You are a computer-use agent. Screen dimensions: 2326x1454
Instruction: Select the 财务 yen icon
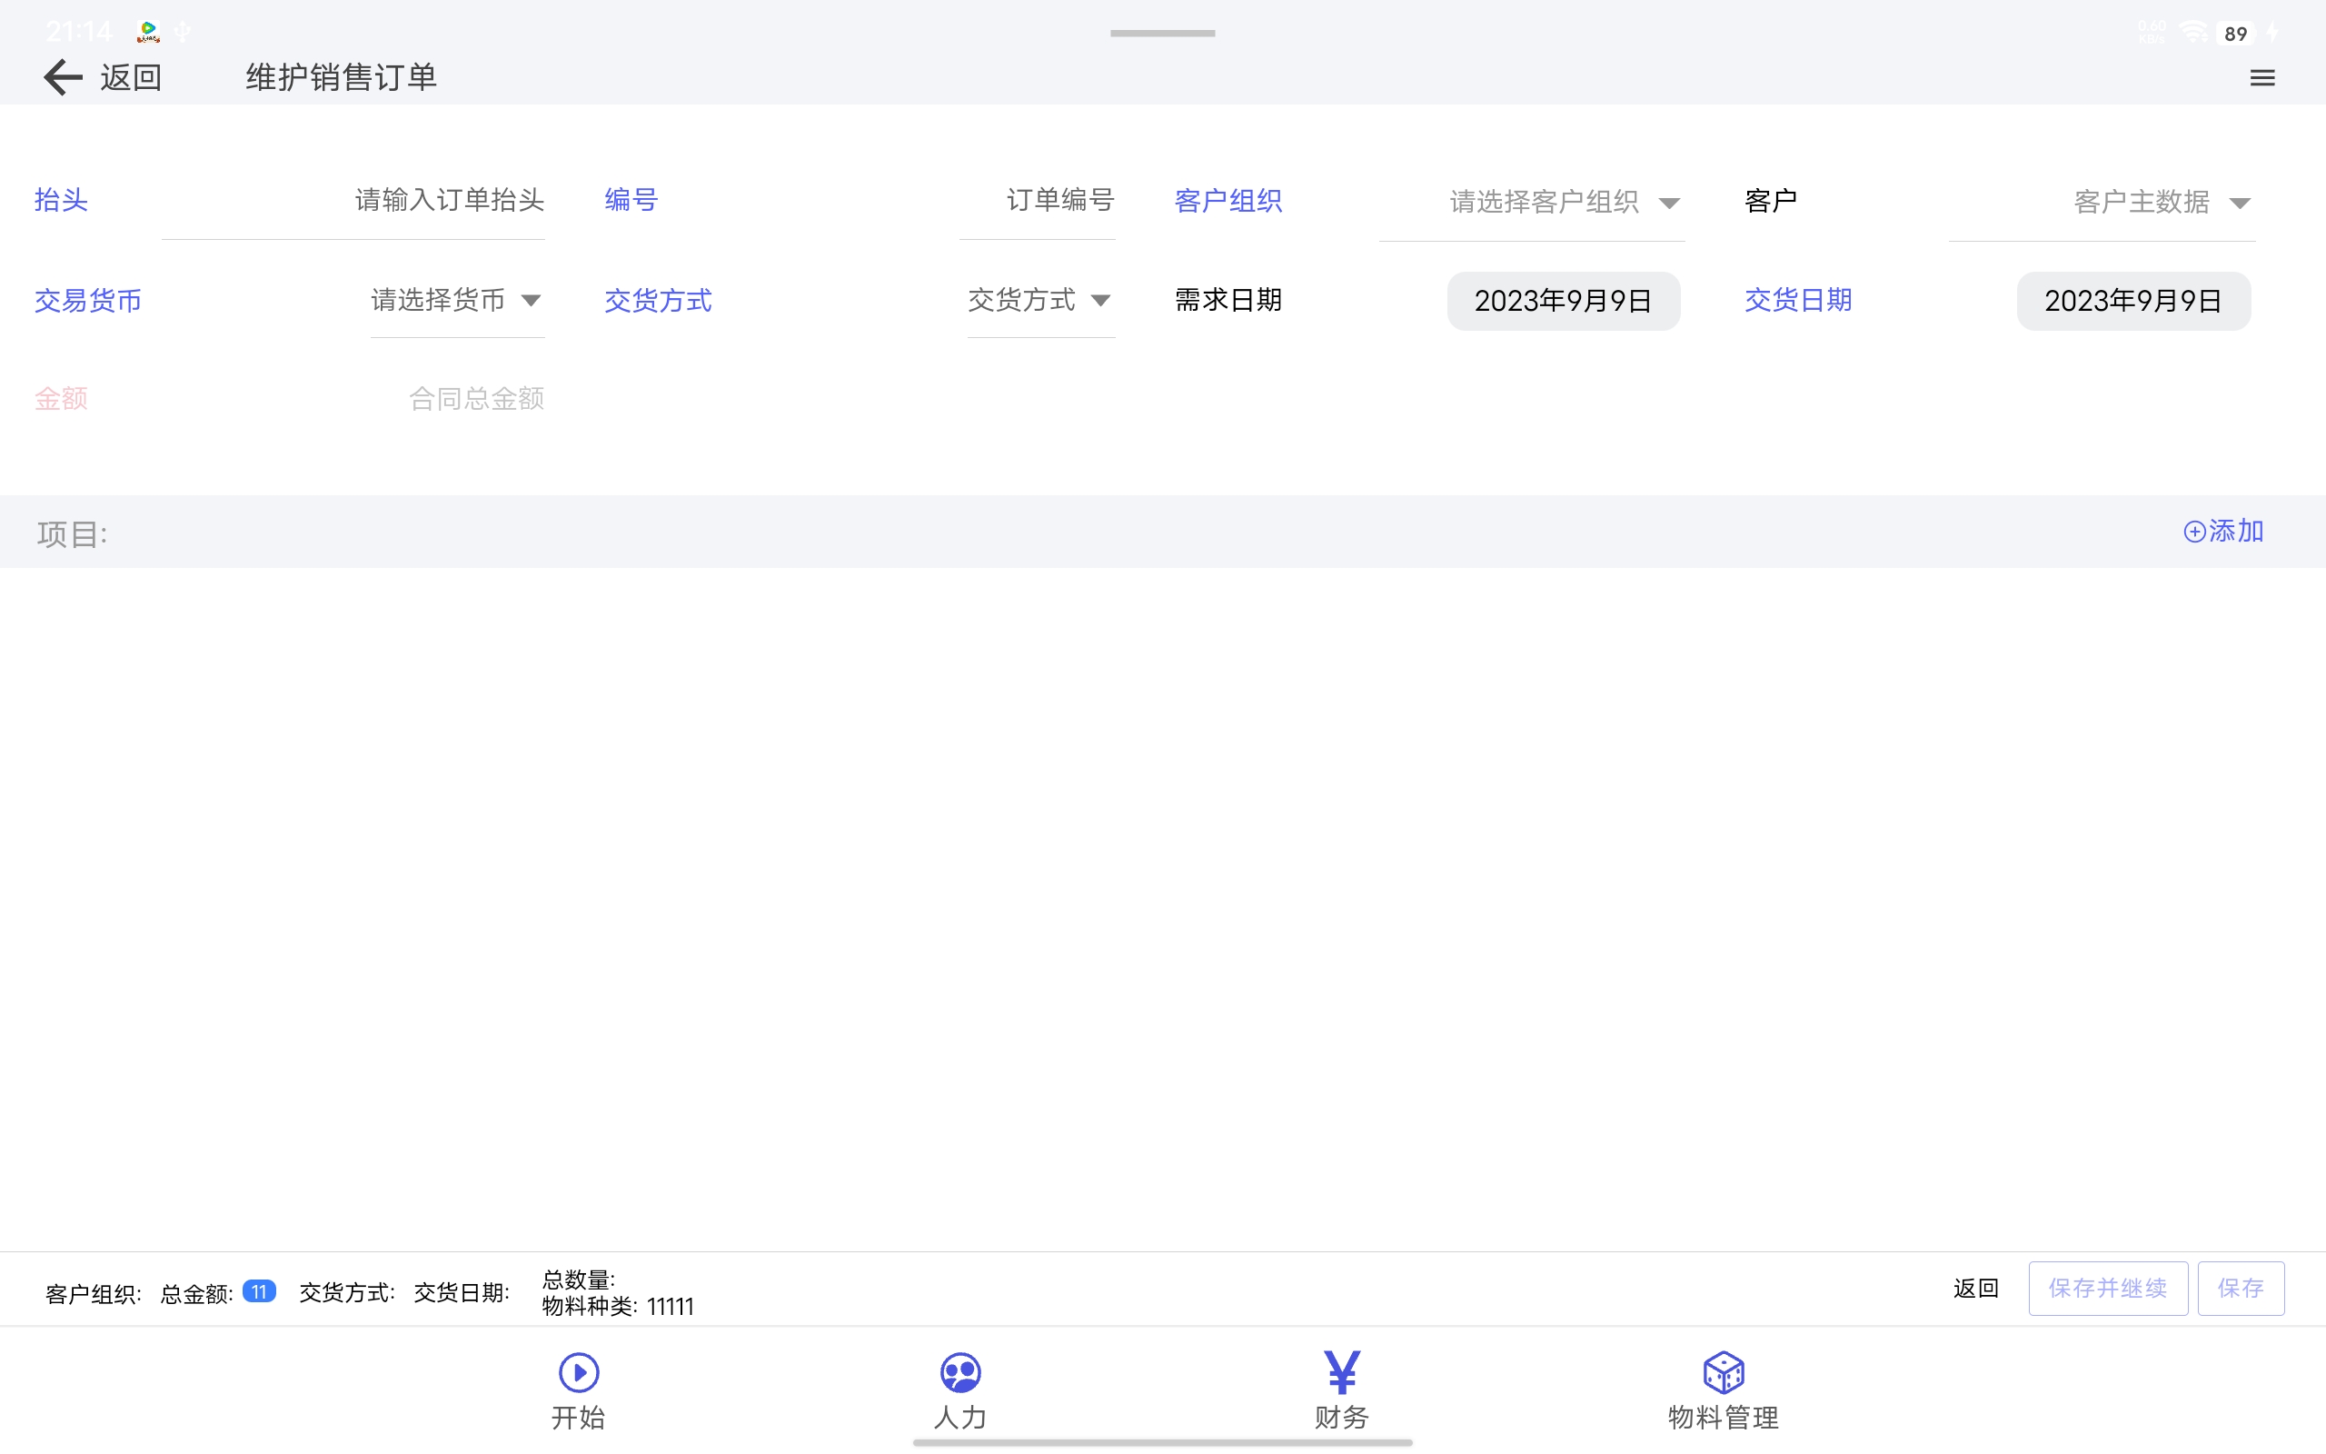(1341, 1372)
